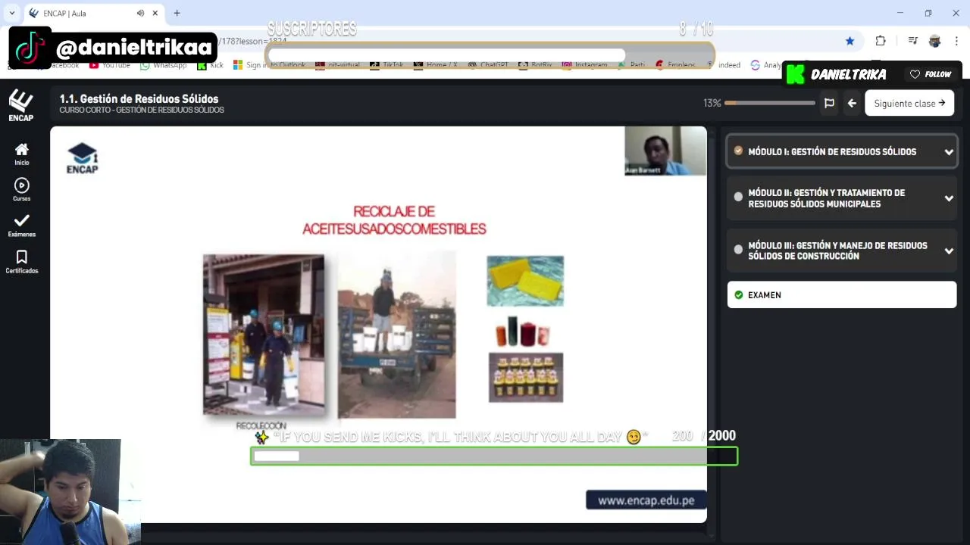Click the bottled products image
970x545 pixels.
click(525, 377)
